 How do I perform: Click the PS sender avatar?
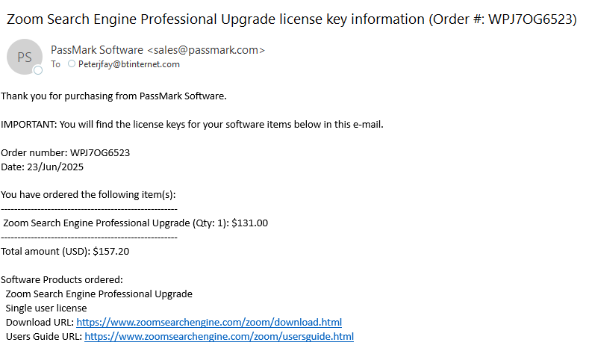click(x=25, y=57)
